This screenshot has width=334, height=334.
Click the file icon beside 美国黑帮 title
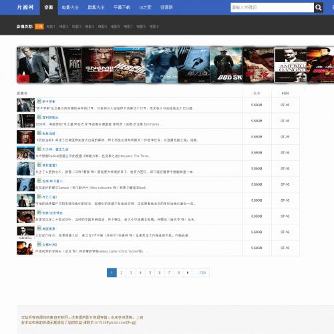tap(39, 228)
